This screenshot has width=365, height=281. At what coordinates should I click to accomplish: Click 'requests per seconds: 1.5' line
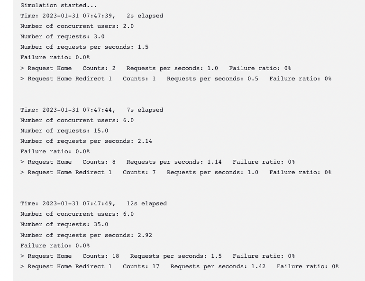pyautogui.click(x=84, y=47)
